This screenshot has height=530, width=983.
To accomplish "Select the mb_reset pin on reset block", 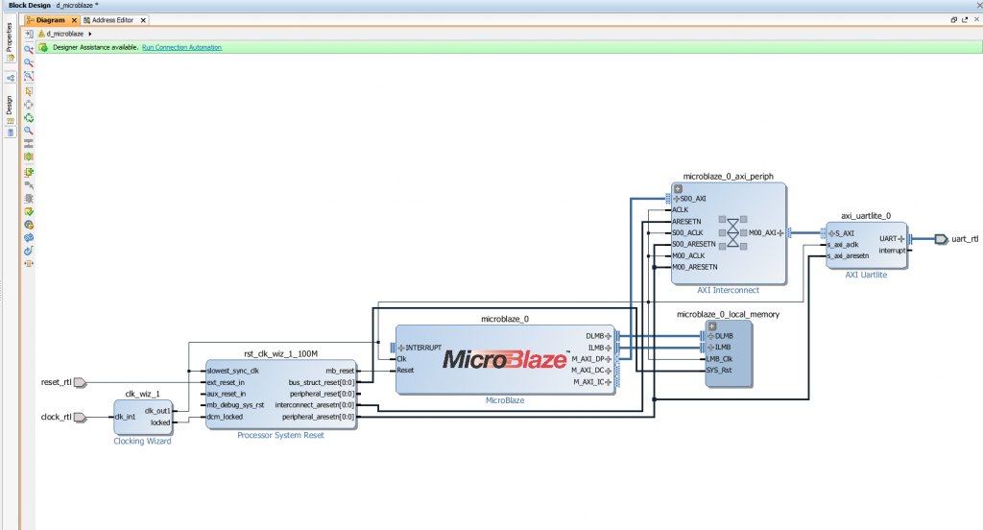I will click(340, 371).
